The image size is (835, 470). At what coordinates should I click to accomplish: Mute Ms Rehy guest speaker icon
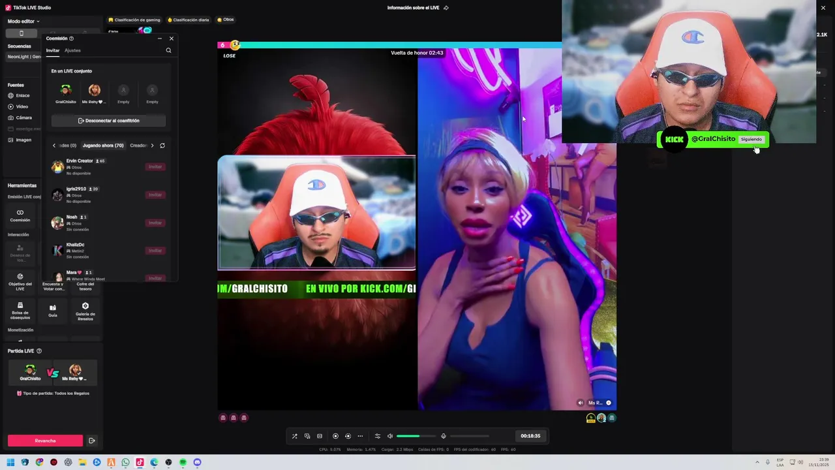click(581, 403)
